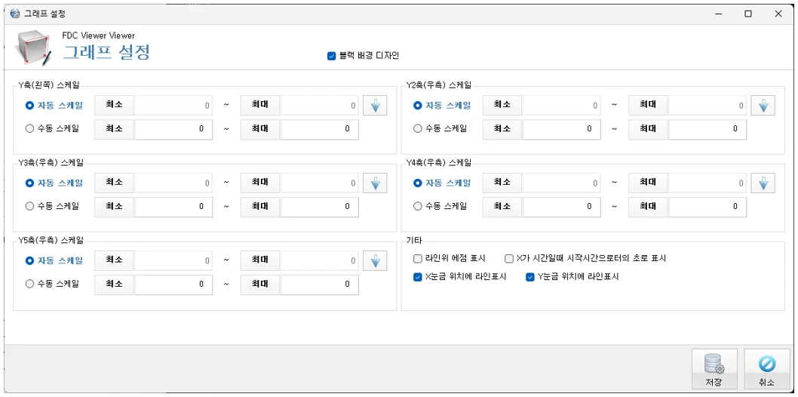Click Y3축 자동 스케일 minimum field

[x=173, y=183]
